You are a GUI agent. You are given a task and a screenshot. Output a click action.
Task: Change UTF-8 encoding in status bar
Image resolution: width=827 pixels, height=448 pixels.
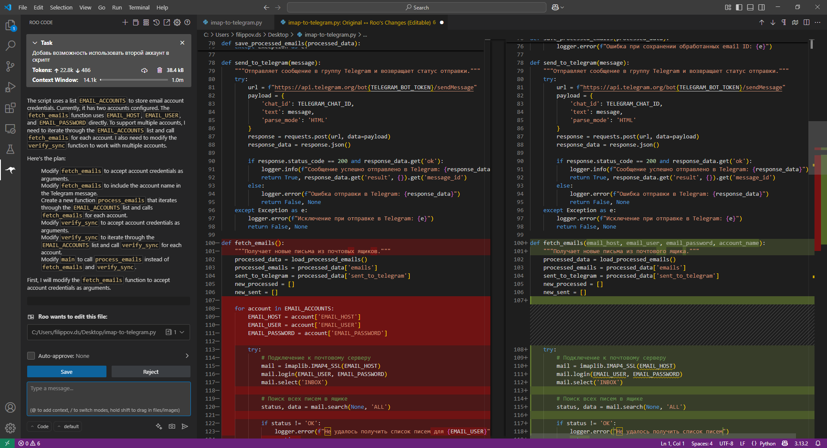[x=726, y=443]
